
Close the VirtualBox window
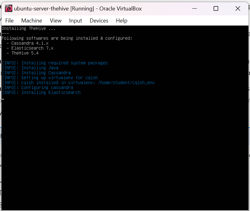238,8
